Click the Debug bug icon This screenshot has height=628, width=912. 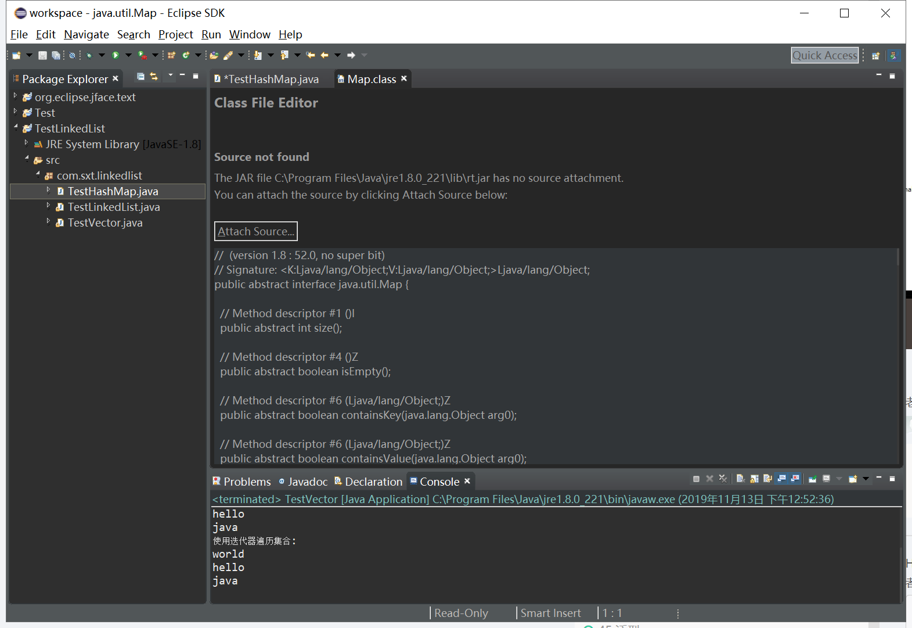tap(89, 55)
